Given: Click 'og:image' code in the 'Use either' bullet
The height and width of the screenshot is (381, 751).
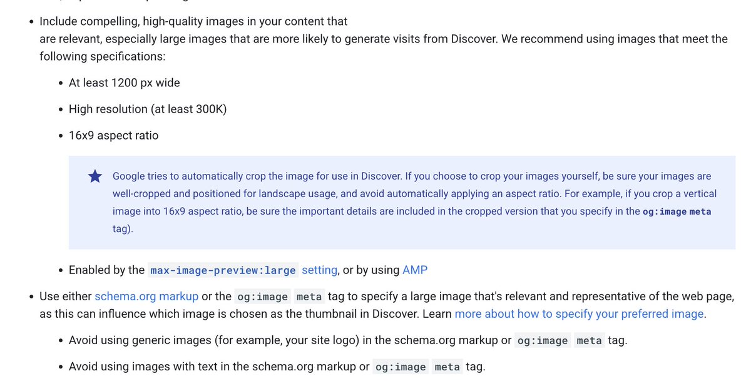Looking at the screenshot, I should point(263,297).
